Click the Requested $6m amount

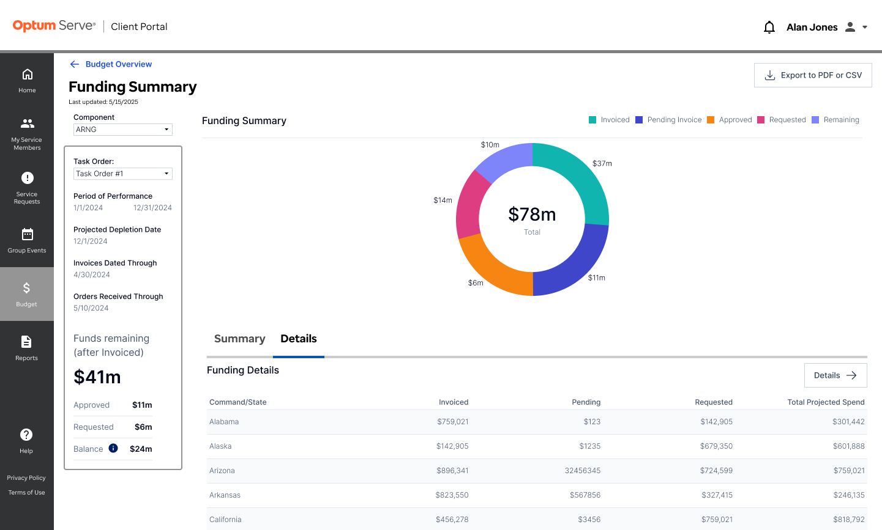point(143,427)
